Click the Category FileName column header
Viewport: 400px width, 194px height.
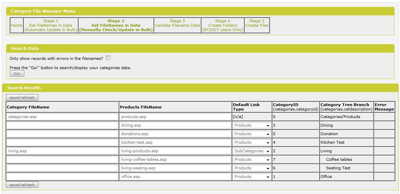pyautogui.click(x=62, y=107)
